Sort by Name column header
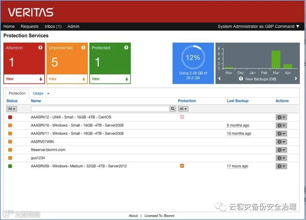This screenshot has width=306, height=220. click(x=36, y=101)
